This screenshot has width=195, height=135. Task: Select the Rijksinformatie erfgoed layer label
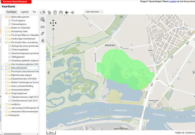(21, 75)
